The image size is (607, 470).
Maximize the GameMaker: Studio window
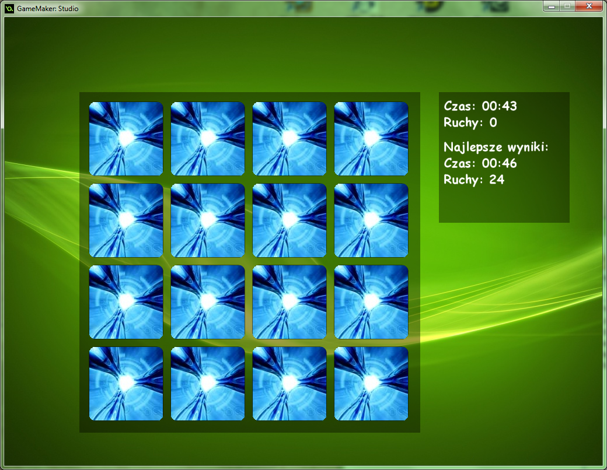567,6
